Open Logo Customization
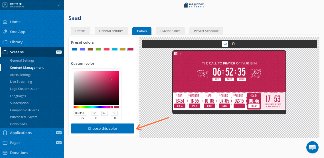Viewport: 324px width, 158px height. [x=25, y=89]
